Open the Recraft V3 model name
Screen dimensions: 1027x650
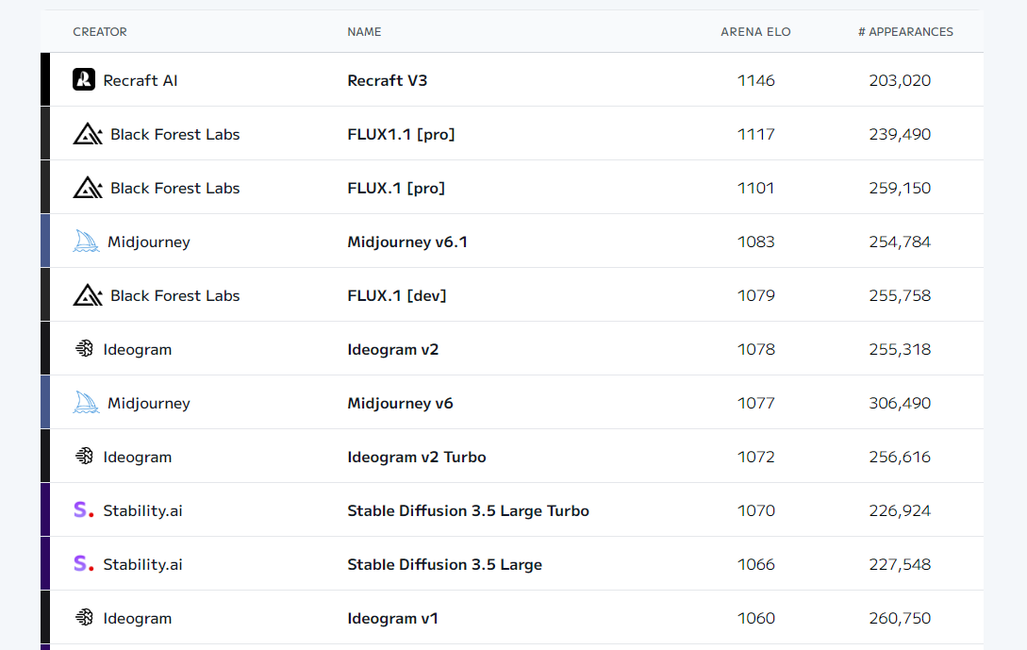click(387, 80)
